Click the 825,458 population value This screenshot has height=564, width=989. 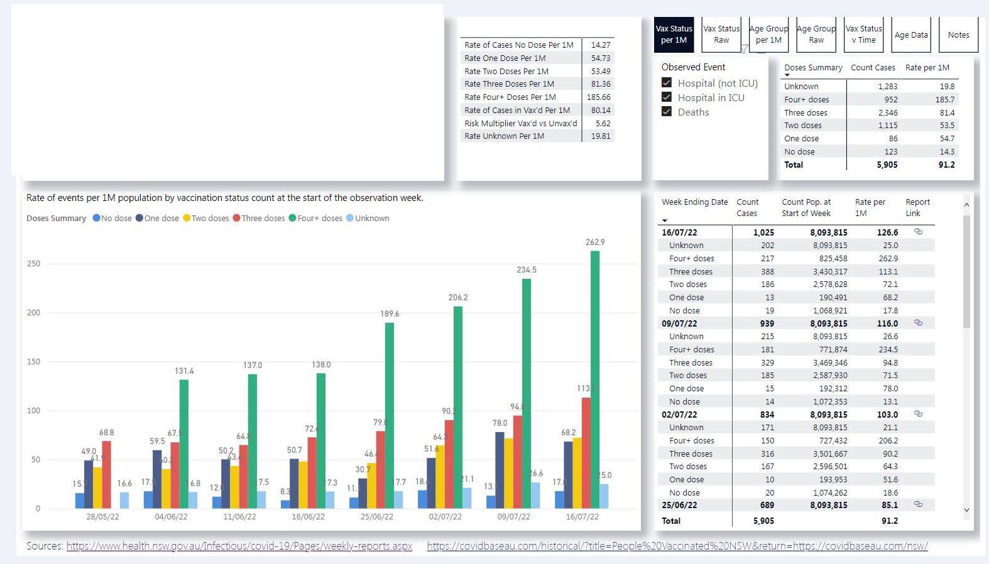[833, 258]
